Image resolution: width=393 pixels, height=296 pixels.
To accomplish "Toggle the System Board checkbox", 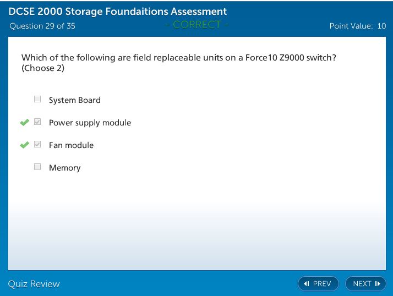I will 37,100.
